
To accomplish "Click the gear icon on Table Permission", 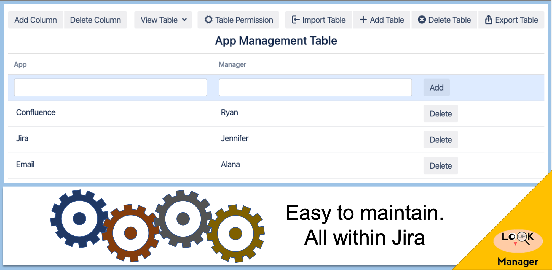I will coord(208,20).
